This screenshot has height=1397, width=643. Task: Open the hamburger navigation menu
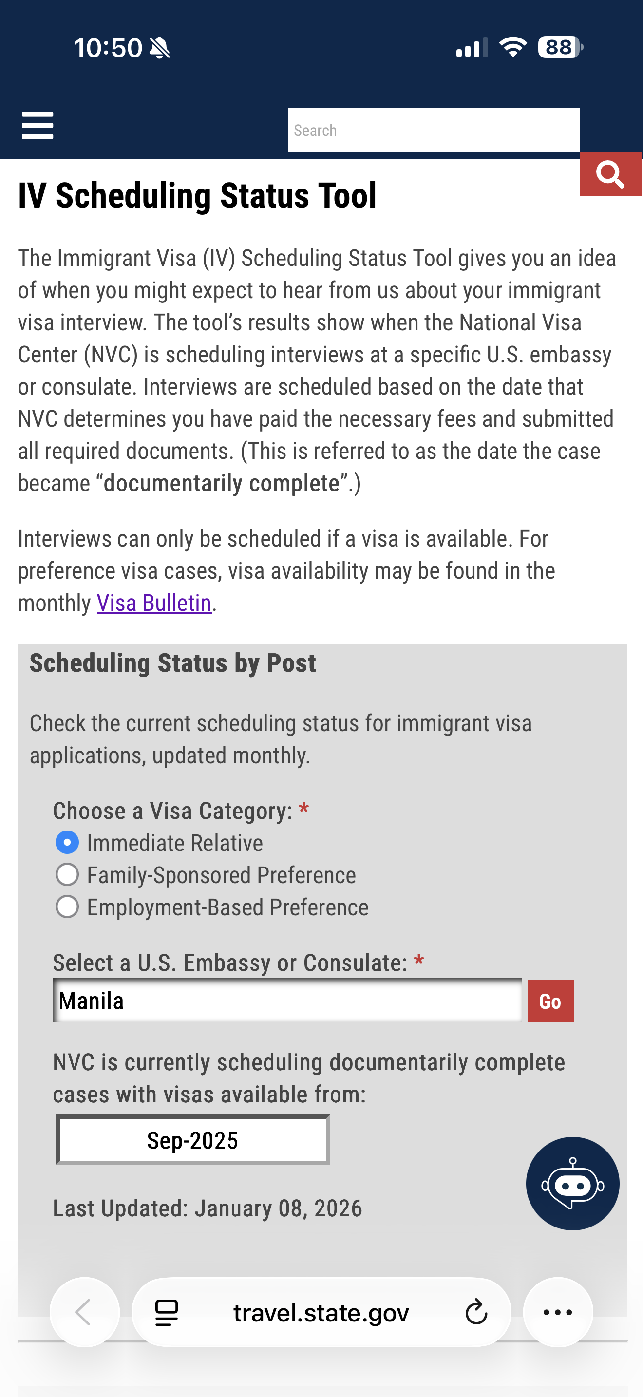pyautogui.click(x=38, y=126)
